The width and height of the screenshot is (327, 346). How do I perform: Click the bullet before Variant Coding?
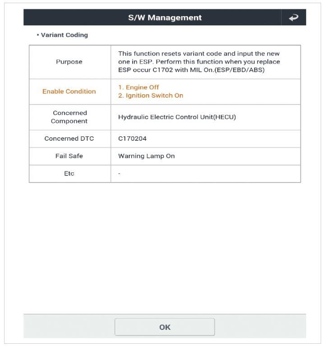38,35
